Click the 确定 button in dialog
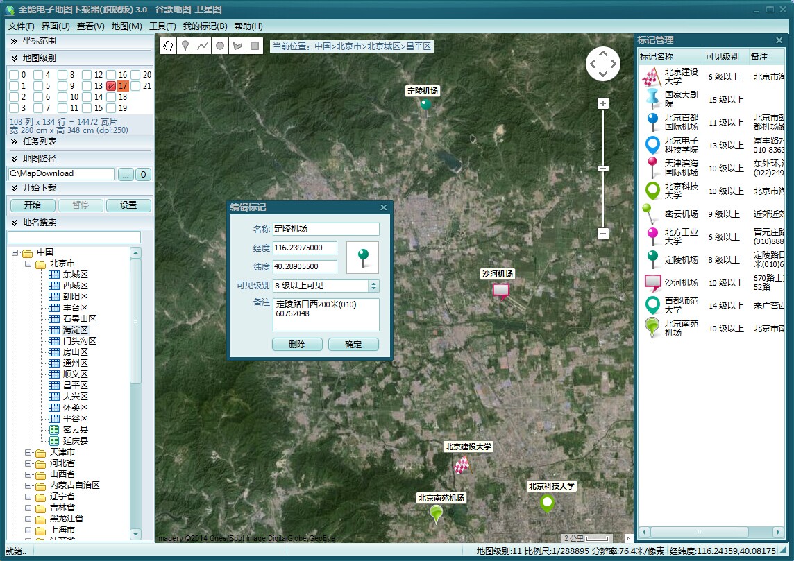Screen dimensions: 794x561 (x=353, y=345)
